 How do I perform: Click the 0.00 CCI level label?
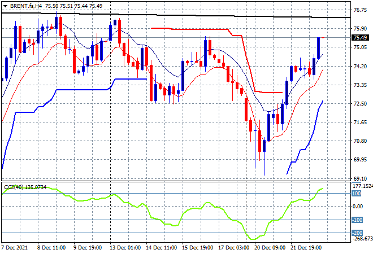pos(358,207)
